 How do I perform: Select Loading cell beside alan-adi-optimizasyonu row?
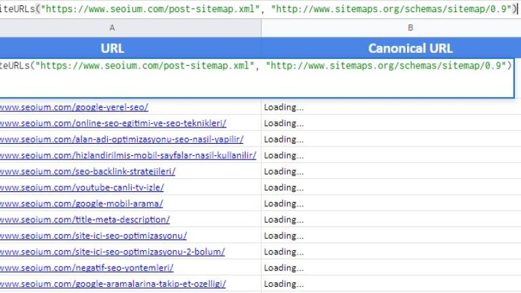pyautogui.click(x=391, y=139)
